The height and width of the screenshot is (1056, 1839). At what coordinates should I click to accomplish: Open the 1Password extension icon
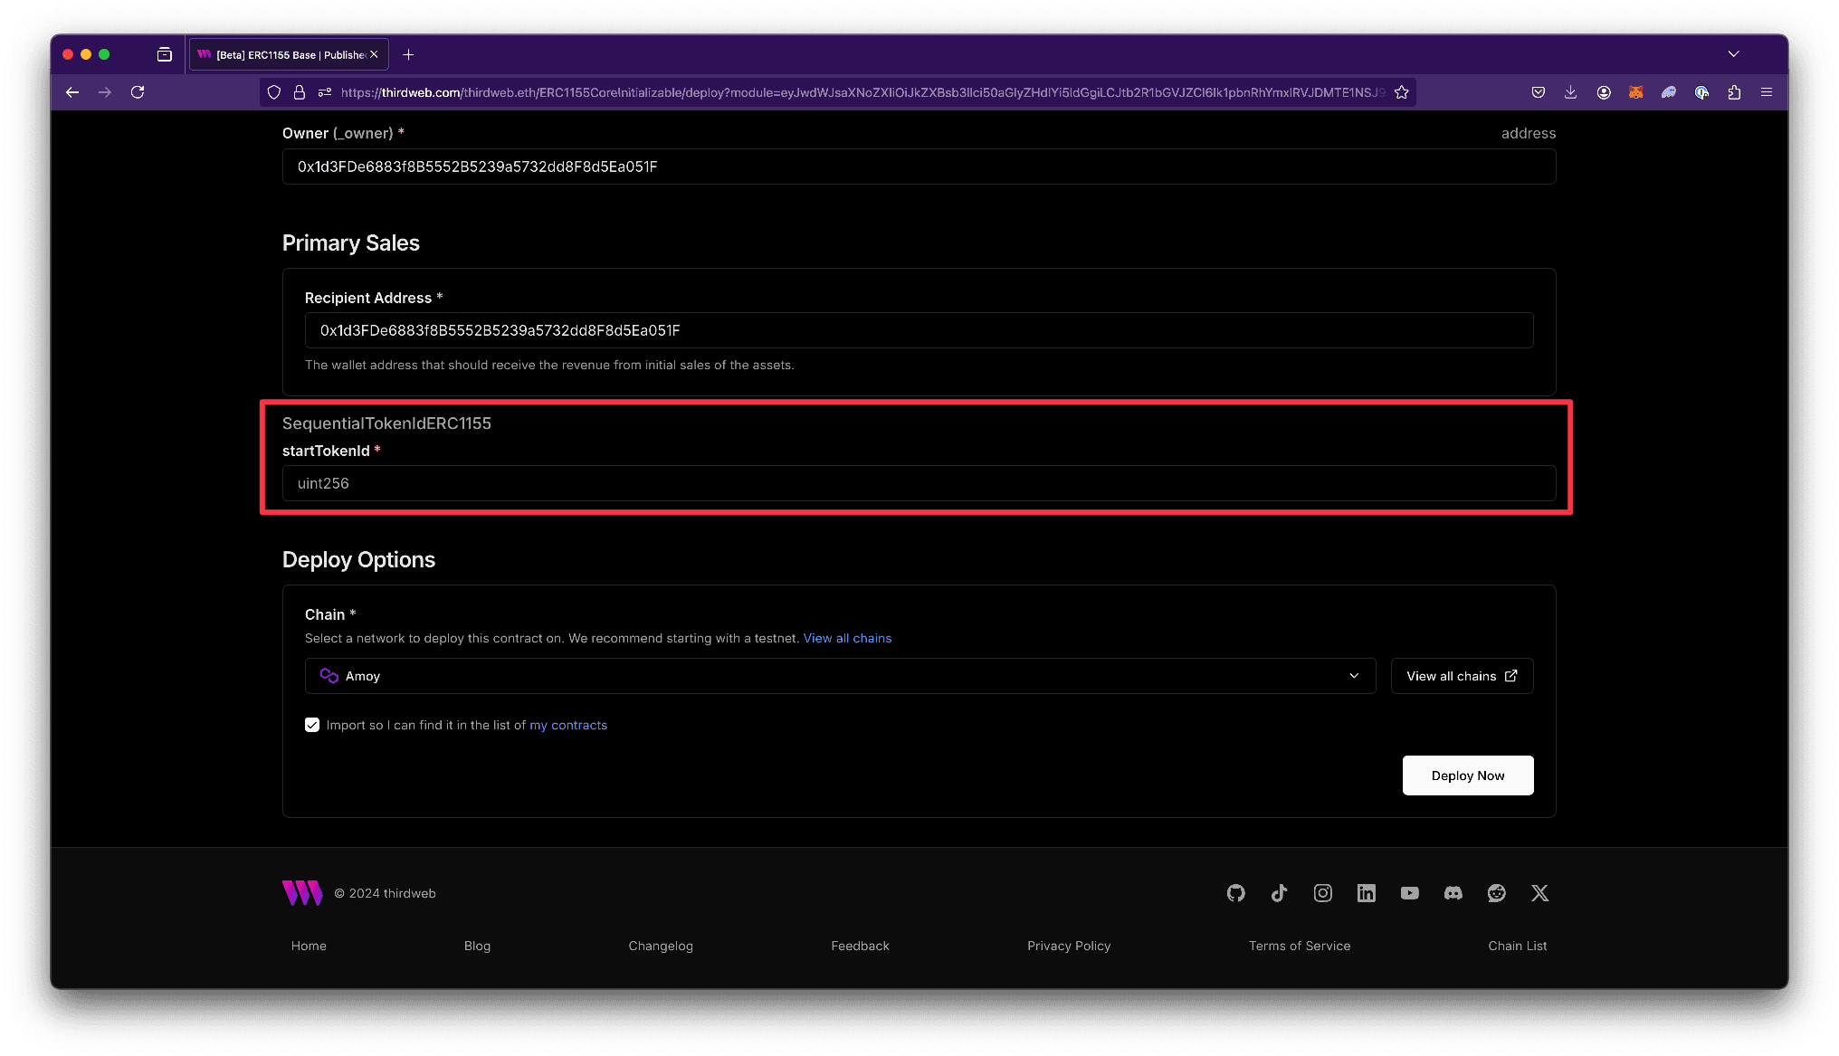point(1701,91)
